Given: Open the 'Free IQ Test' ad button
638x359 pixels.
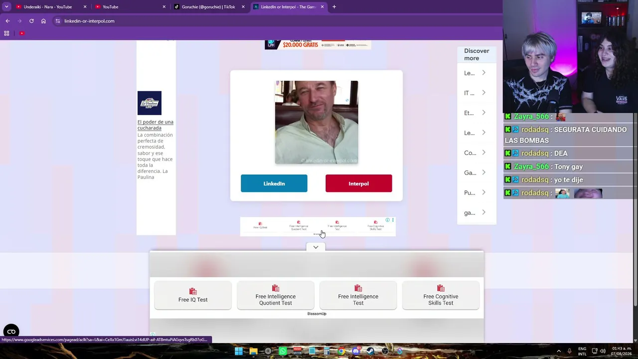Looking at the screenshot, I should pyautogui.click(x=193, y=296).
